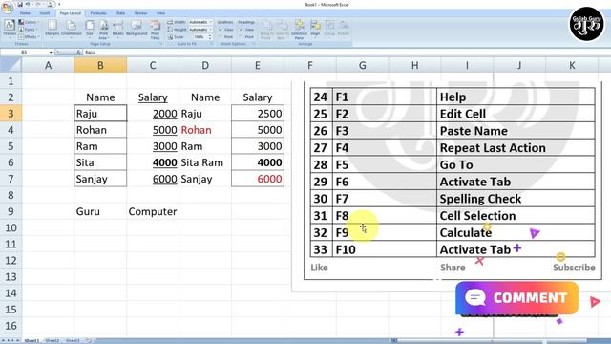Click the Comment overlay button

click(516, 298)
